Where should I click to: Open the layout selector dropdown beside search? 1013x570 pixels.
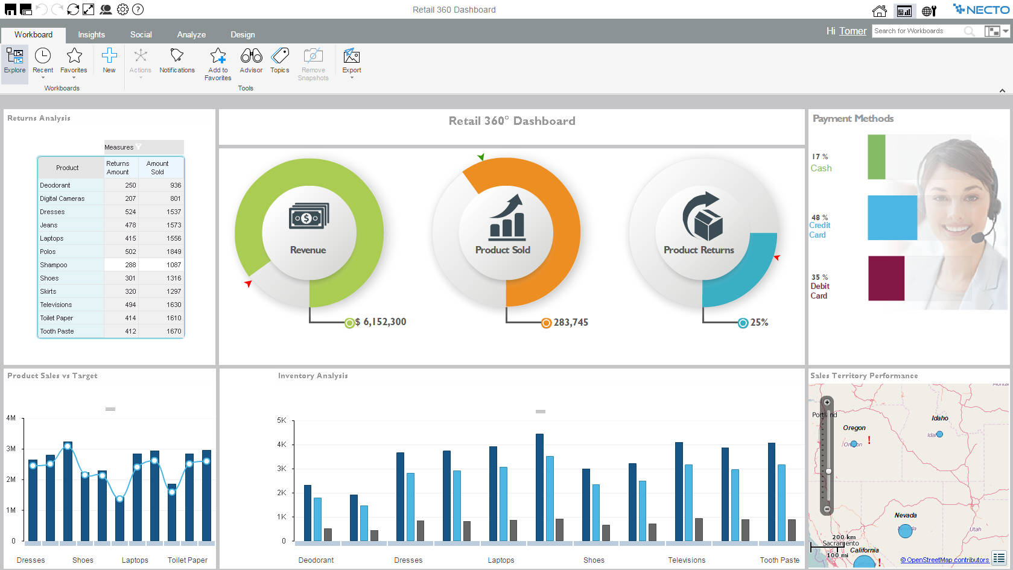1006,30
